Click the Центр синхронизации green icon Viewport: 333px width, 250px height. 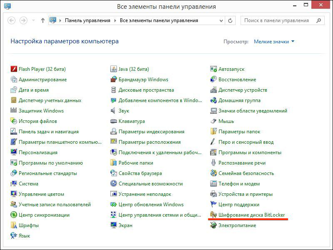pos(14,215)
